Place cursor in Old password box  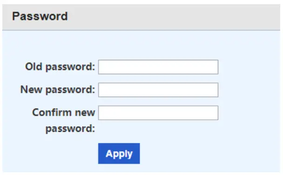(x=158, y=67)
